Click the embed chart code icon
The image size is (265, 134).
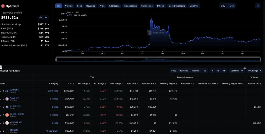(258, 6)
